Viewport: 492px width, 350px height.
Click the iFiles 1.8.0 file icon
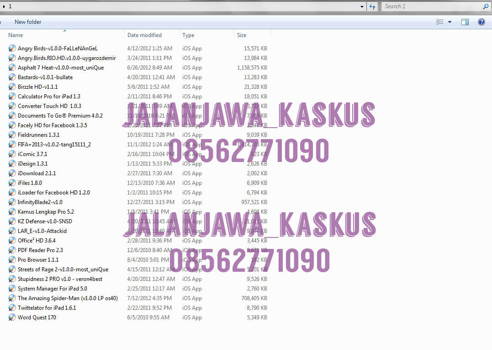(x=12, y=183)
